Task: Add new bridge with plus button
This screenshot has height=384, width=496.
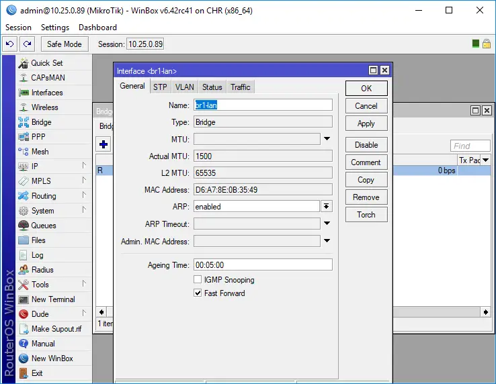Action: [103, 144]
